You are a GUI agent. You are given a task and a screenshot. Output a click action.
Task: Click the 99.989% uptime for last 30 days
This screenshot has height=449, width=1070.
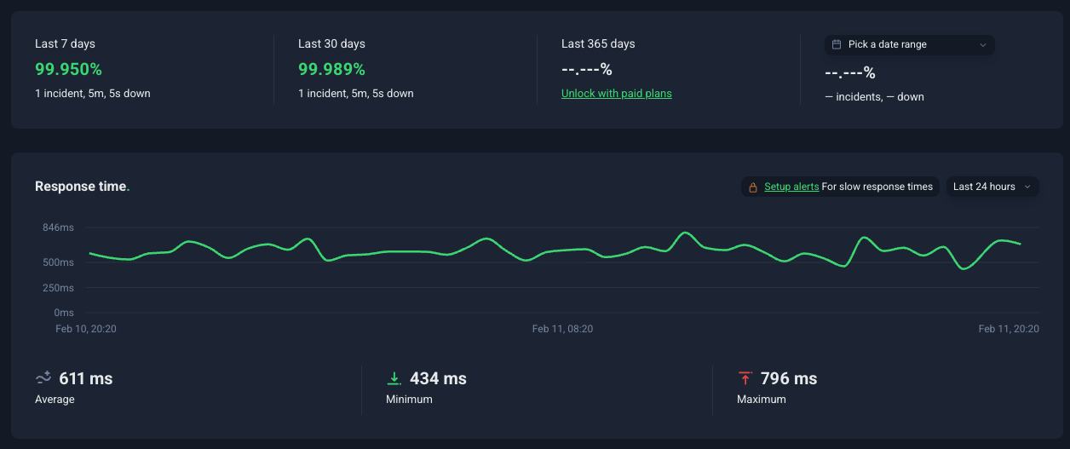click(331, 69)
